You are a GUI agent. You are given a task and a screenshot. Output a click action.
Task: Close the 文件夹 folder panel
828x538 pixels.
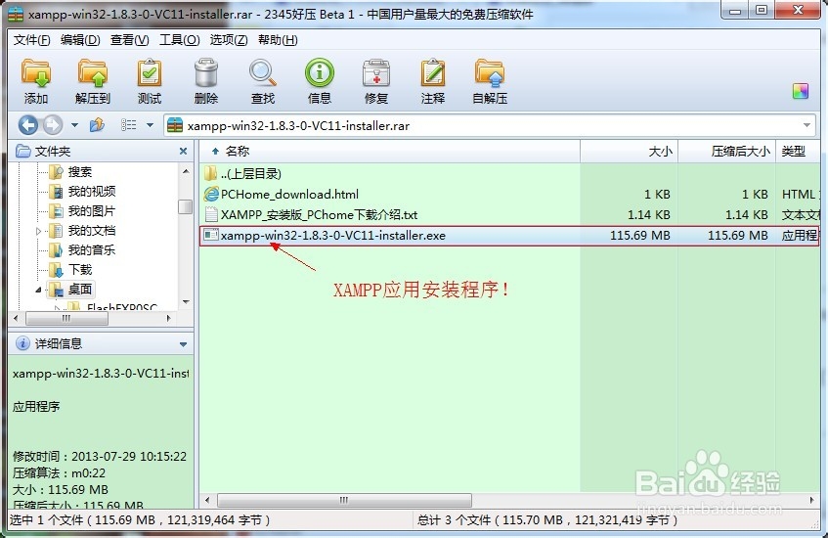183,152
